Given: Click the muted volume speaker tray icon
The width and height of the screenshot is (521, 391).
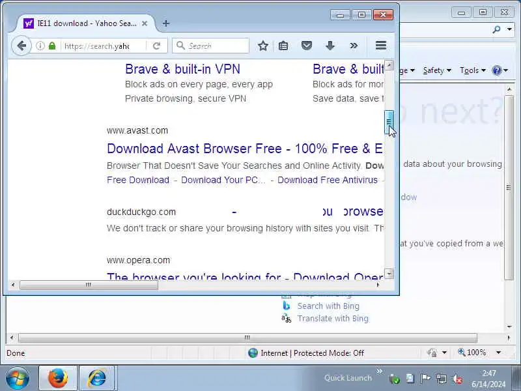Looking at the screenshot, I should [x=457, y=379].
